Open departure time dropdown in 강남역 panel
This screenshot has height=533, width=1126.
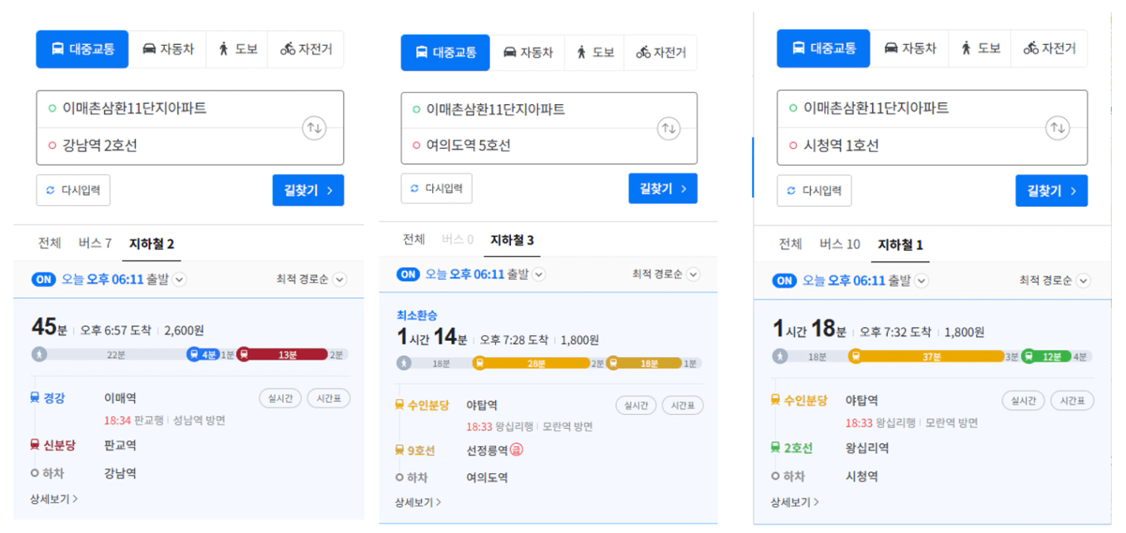[x=179, y=279]
